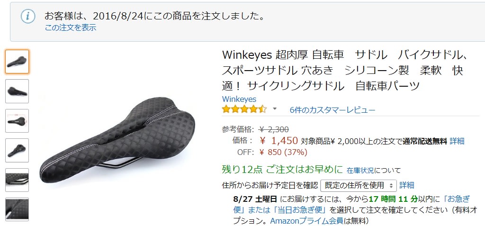The height and width of the screenshot is (226, 485).
Task: Open the Winkeyes brand link
Action: pos(239,99)
